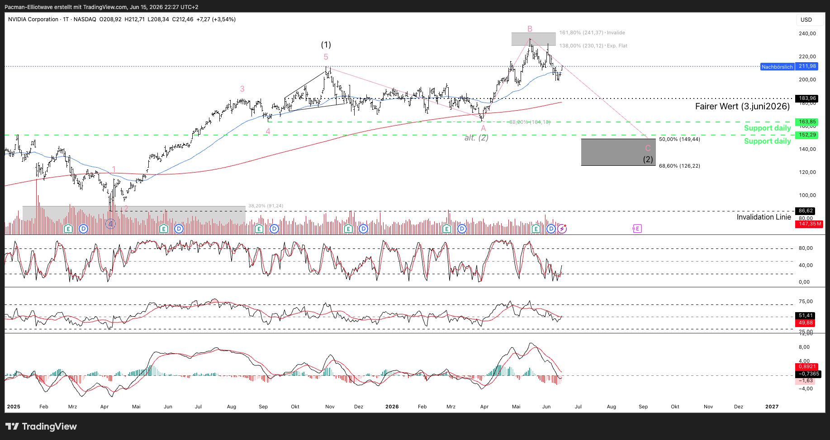Image resolution: width=830 pixels, height=440 pixels.
Task: Click the 183,96 price label
Action: [x=807, y=98]
